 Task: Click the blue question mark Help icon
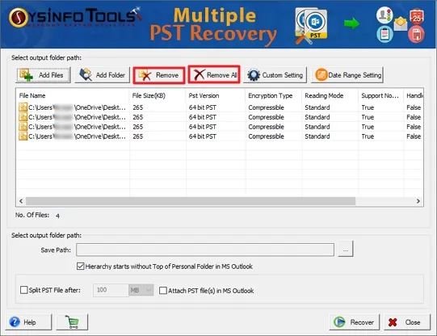(15, 322)
